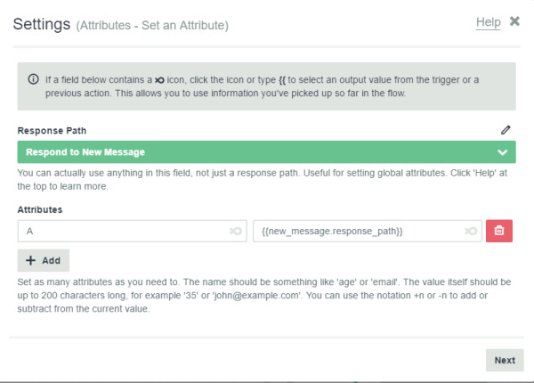The width and height of the screenshot is (534, 383).
Task: Click the info circle icon in the banner
Action: (33, 79)
